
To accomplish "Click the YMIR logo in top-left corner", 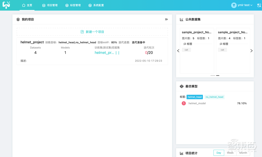I will coord(7,5).
